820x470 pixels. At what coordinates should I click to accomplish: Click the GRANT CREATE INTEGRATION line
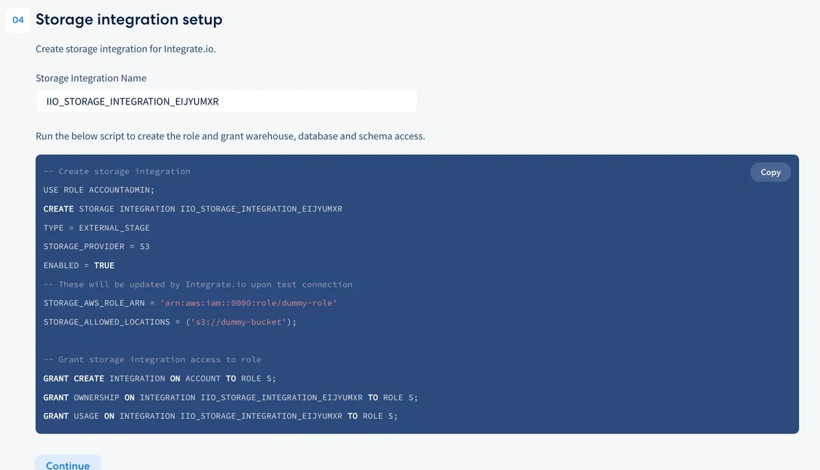pos(159,378)
